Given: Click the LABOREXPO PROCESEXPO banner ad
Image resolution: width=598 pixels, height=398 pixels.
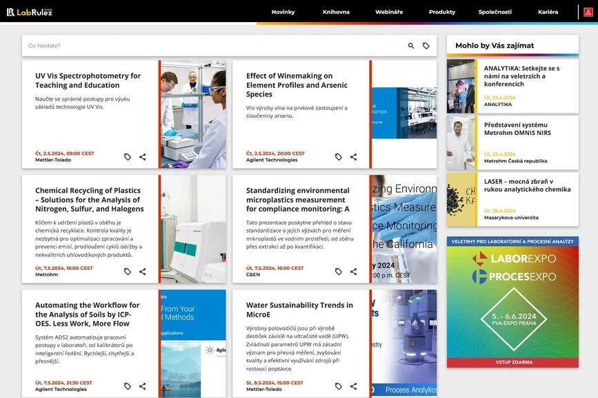Looking at the screenshot, I should [512, 302].
